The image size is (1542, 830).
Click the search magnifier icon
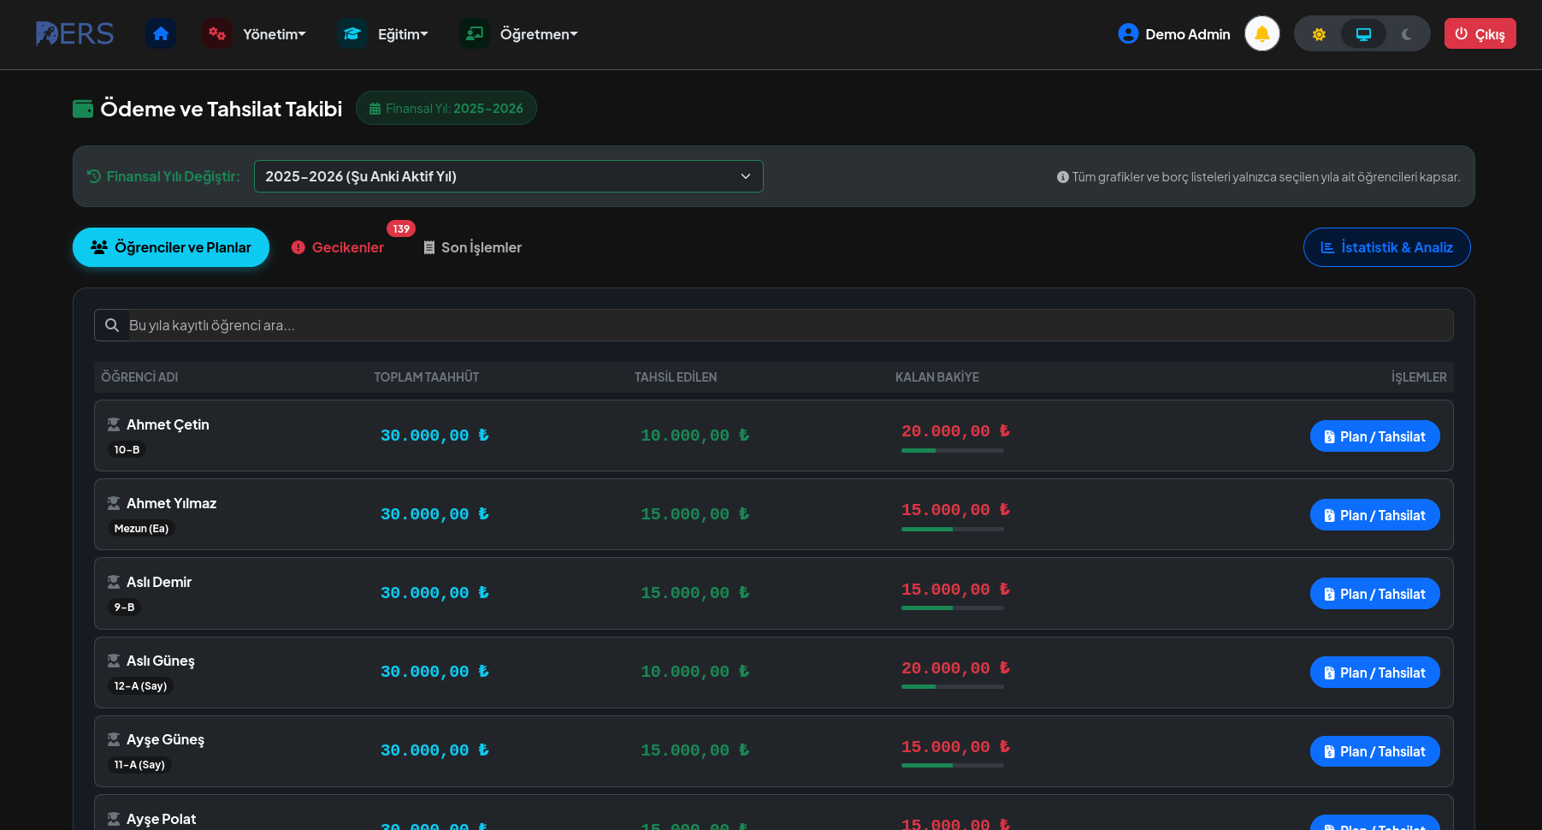click(x=112, y=325)
